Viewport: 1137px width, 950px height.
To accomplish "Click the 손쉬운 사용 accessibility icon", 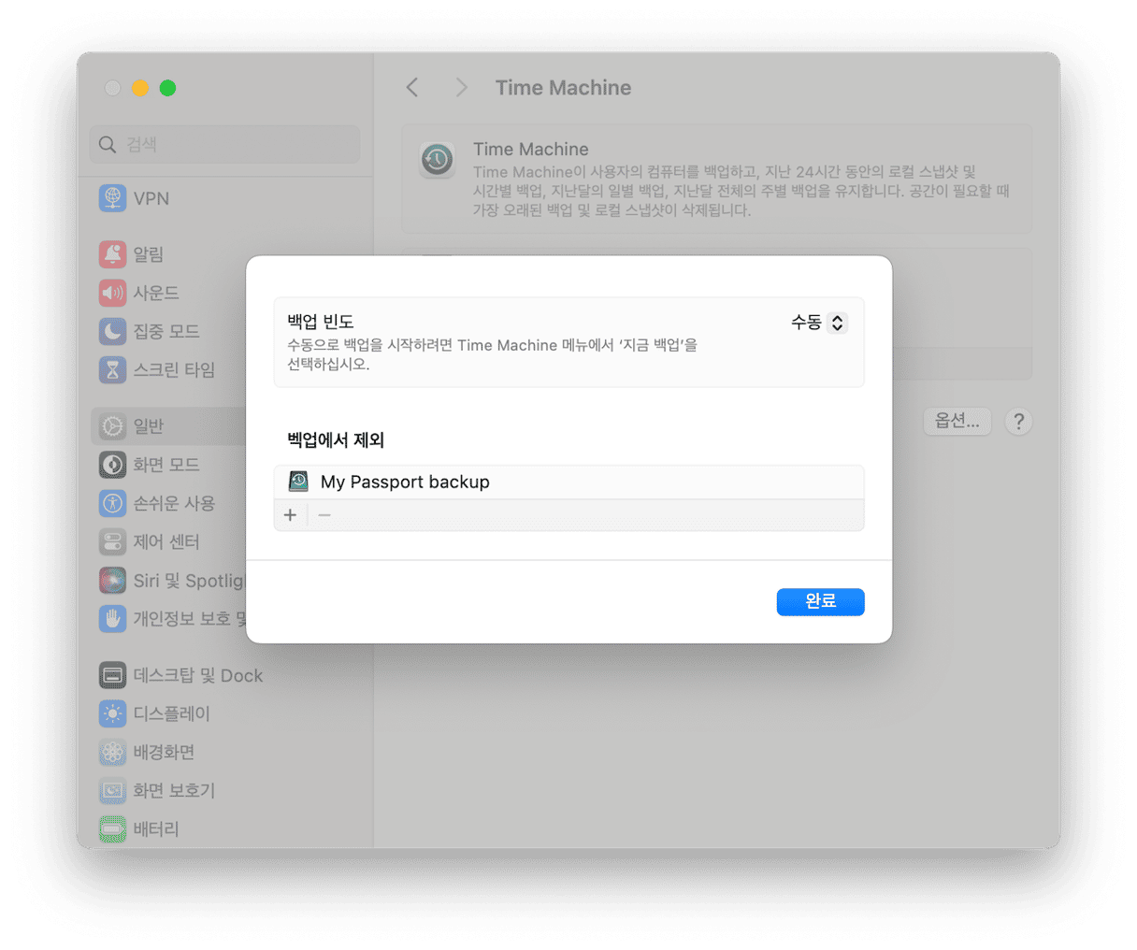I will (x=112, y=503).
